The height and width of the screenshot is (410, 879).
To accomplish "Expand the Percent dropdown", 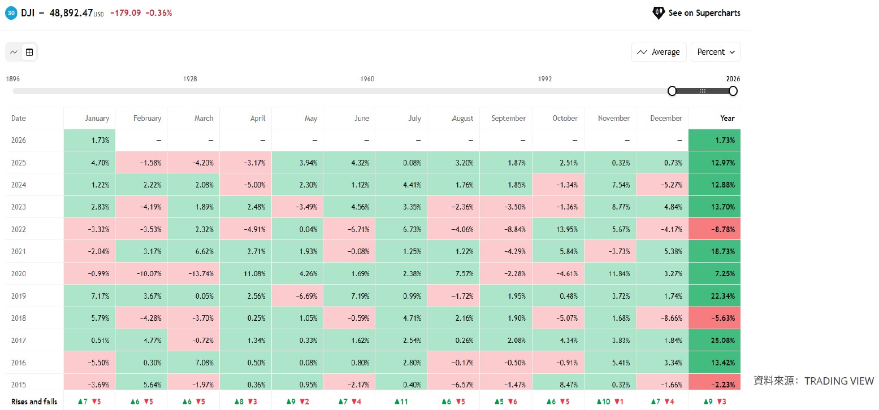I will pos(715,52).
